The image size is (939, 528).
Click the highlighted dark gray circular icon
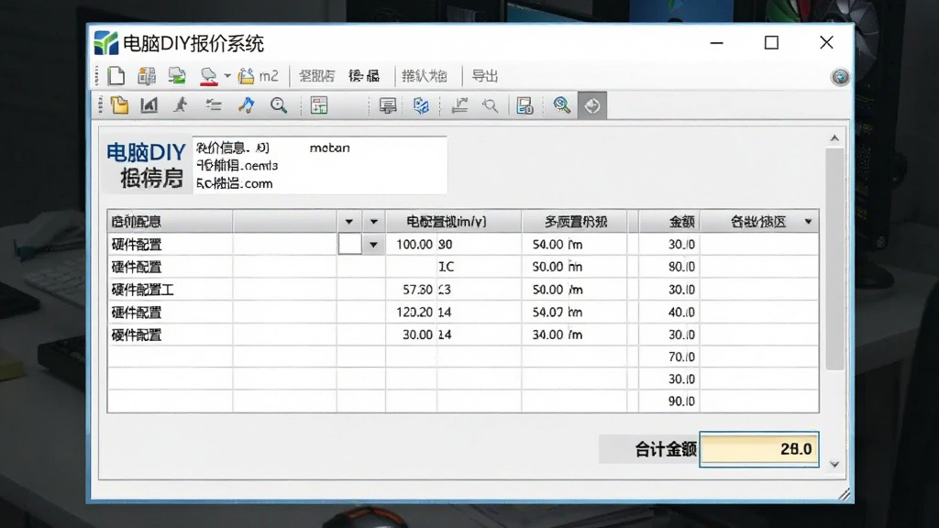pos(592,105)
